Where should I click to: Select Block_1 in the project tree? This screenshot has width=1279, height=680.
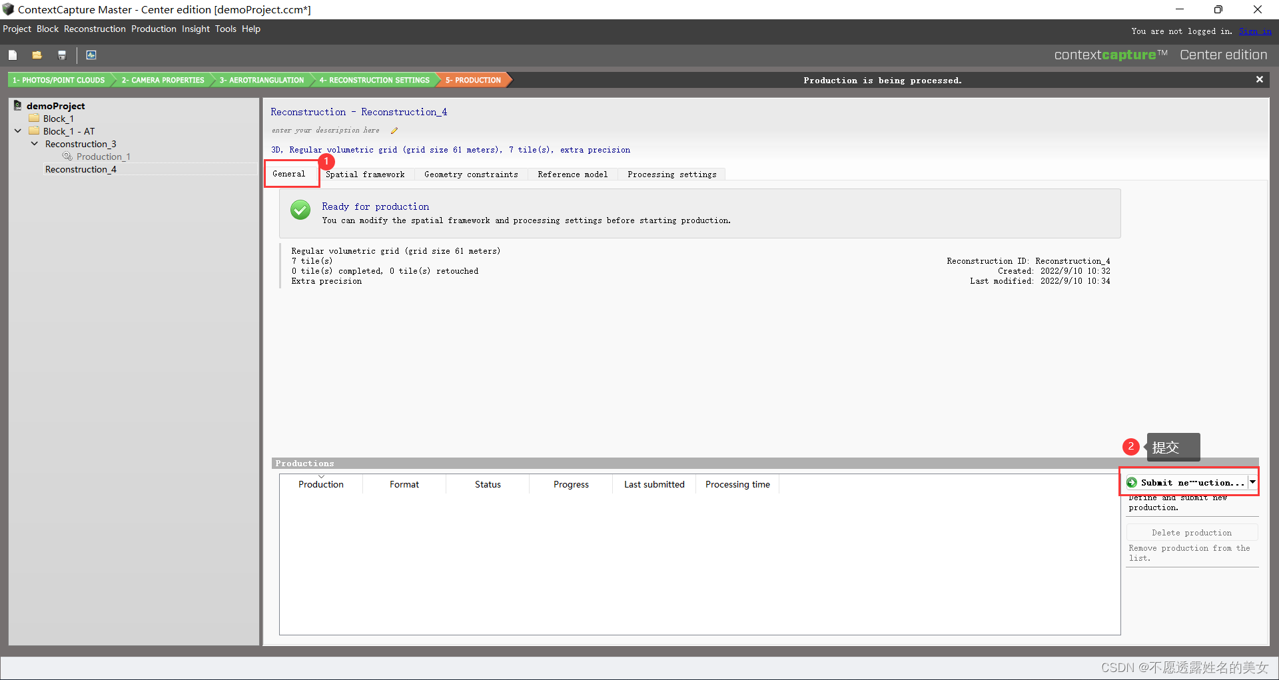pos(59,119)
